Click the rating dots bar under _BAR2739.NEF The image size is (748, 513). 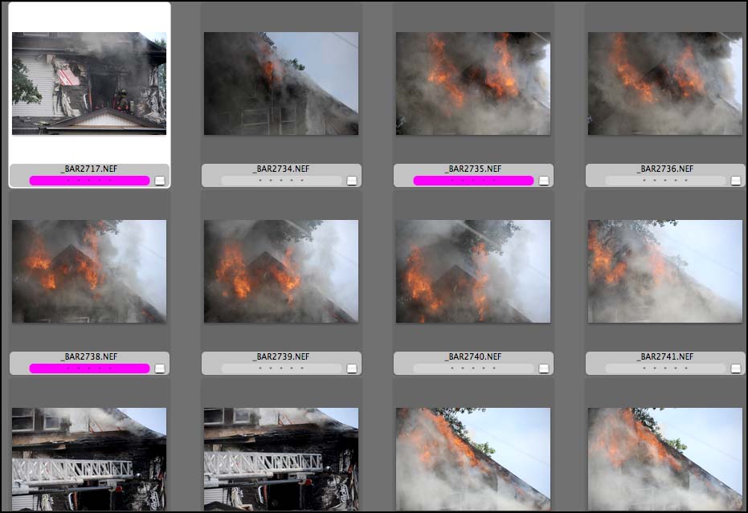[281, 368]
